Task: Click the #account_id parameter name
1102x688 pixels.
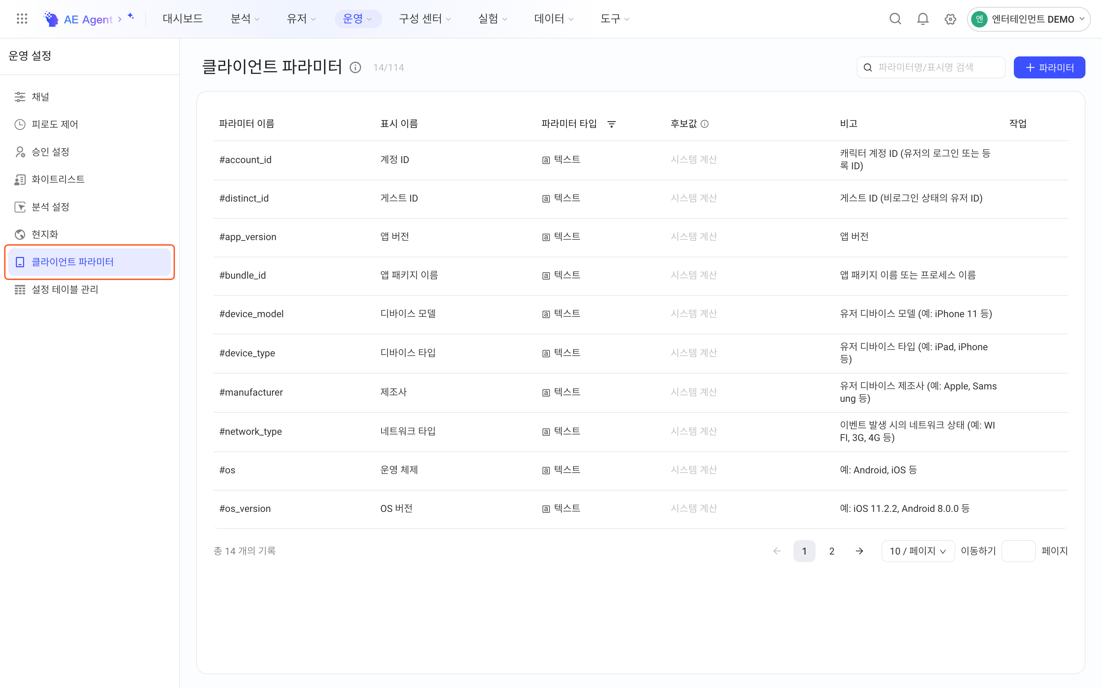Action: click(x=245, y=160)
